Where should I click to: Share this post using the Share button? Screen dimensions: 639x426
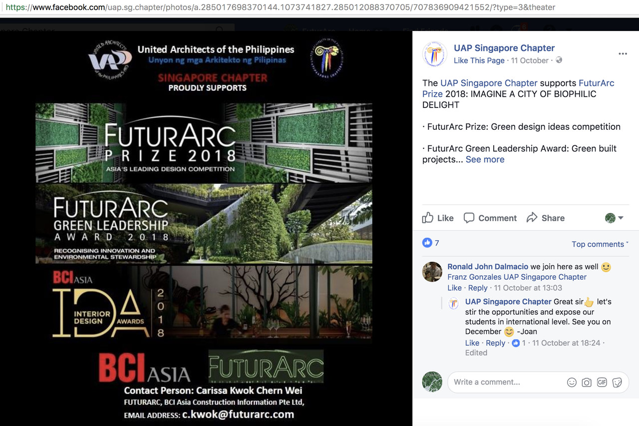point(546,218)
